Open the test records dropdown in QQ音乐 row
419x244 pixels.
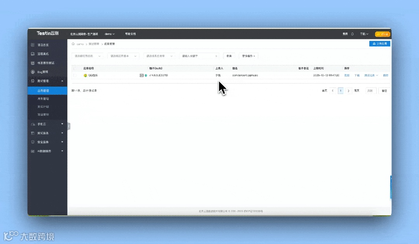pos(371,75)
